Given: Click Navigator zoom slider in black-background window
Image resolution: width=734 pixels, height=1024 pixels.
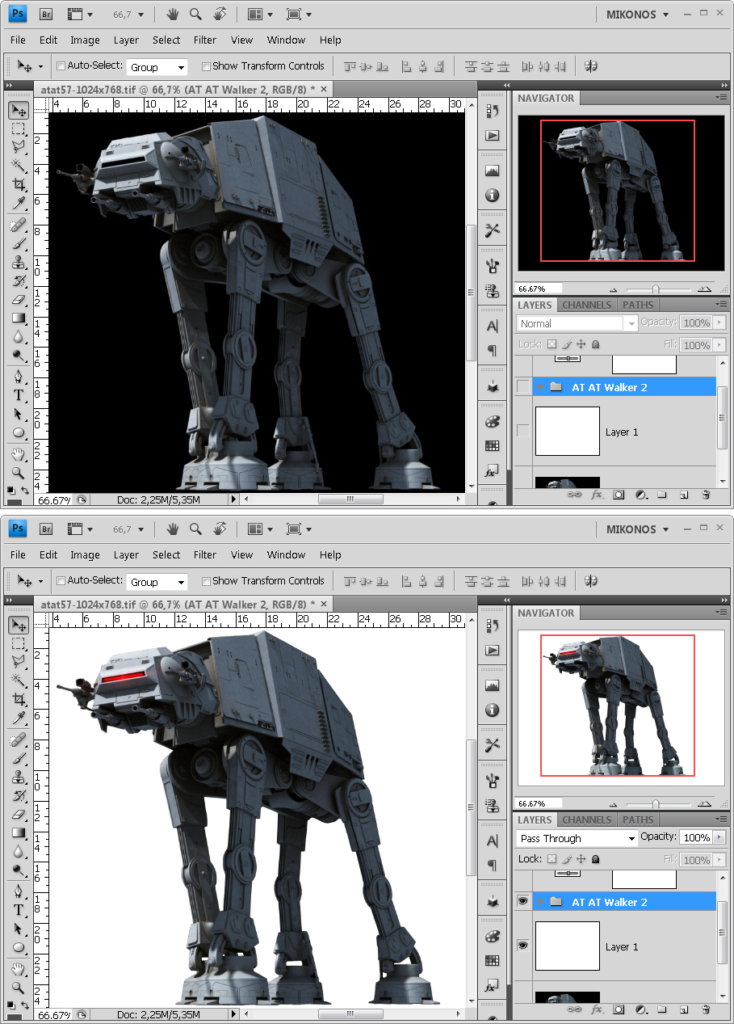Looking at the screenshot, I should tap(656, 289).
